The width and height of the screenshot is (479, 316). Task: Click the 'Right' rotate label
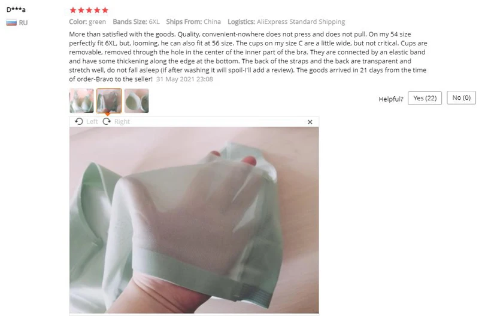[122, 122]
